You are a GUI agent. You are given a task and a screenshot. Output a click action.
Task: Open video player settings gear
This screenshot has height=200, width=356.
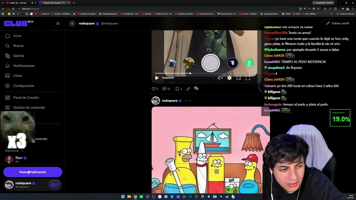coord(229,78)
